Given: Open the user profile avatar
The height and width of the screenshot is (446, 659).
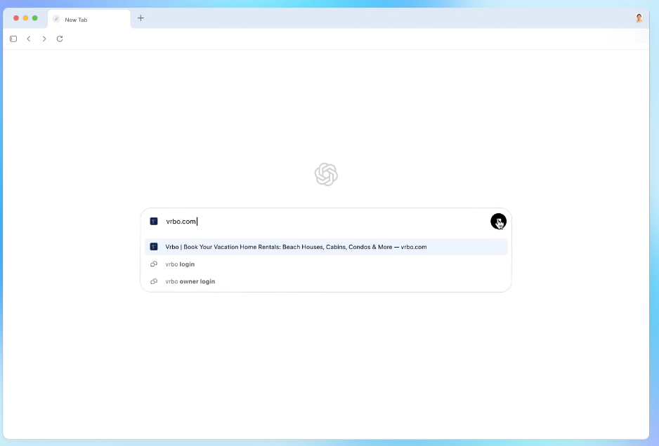Looking at the screenshot, I should [639, 18].
